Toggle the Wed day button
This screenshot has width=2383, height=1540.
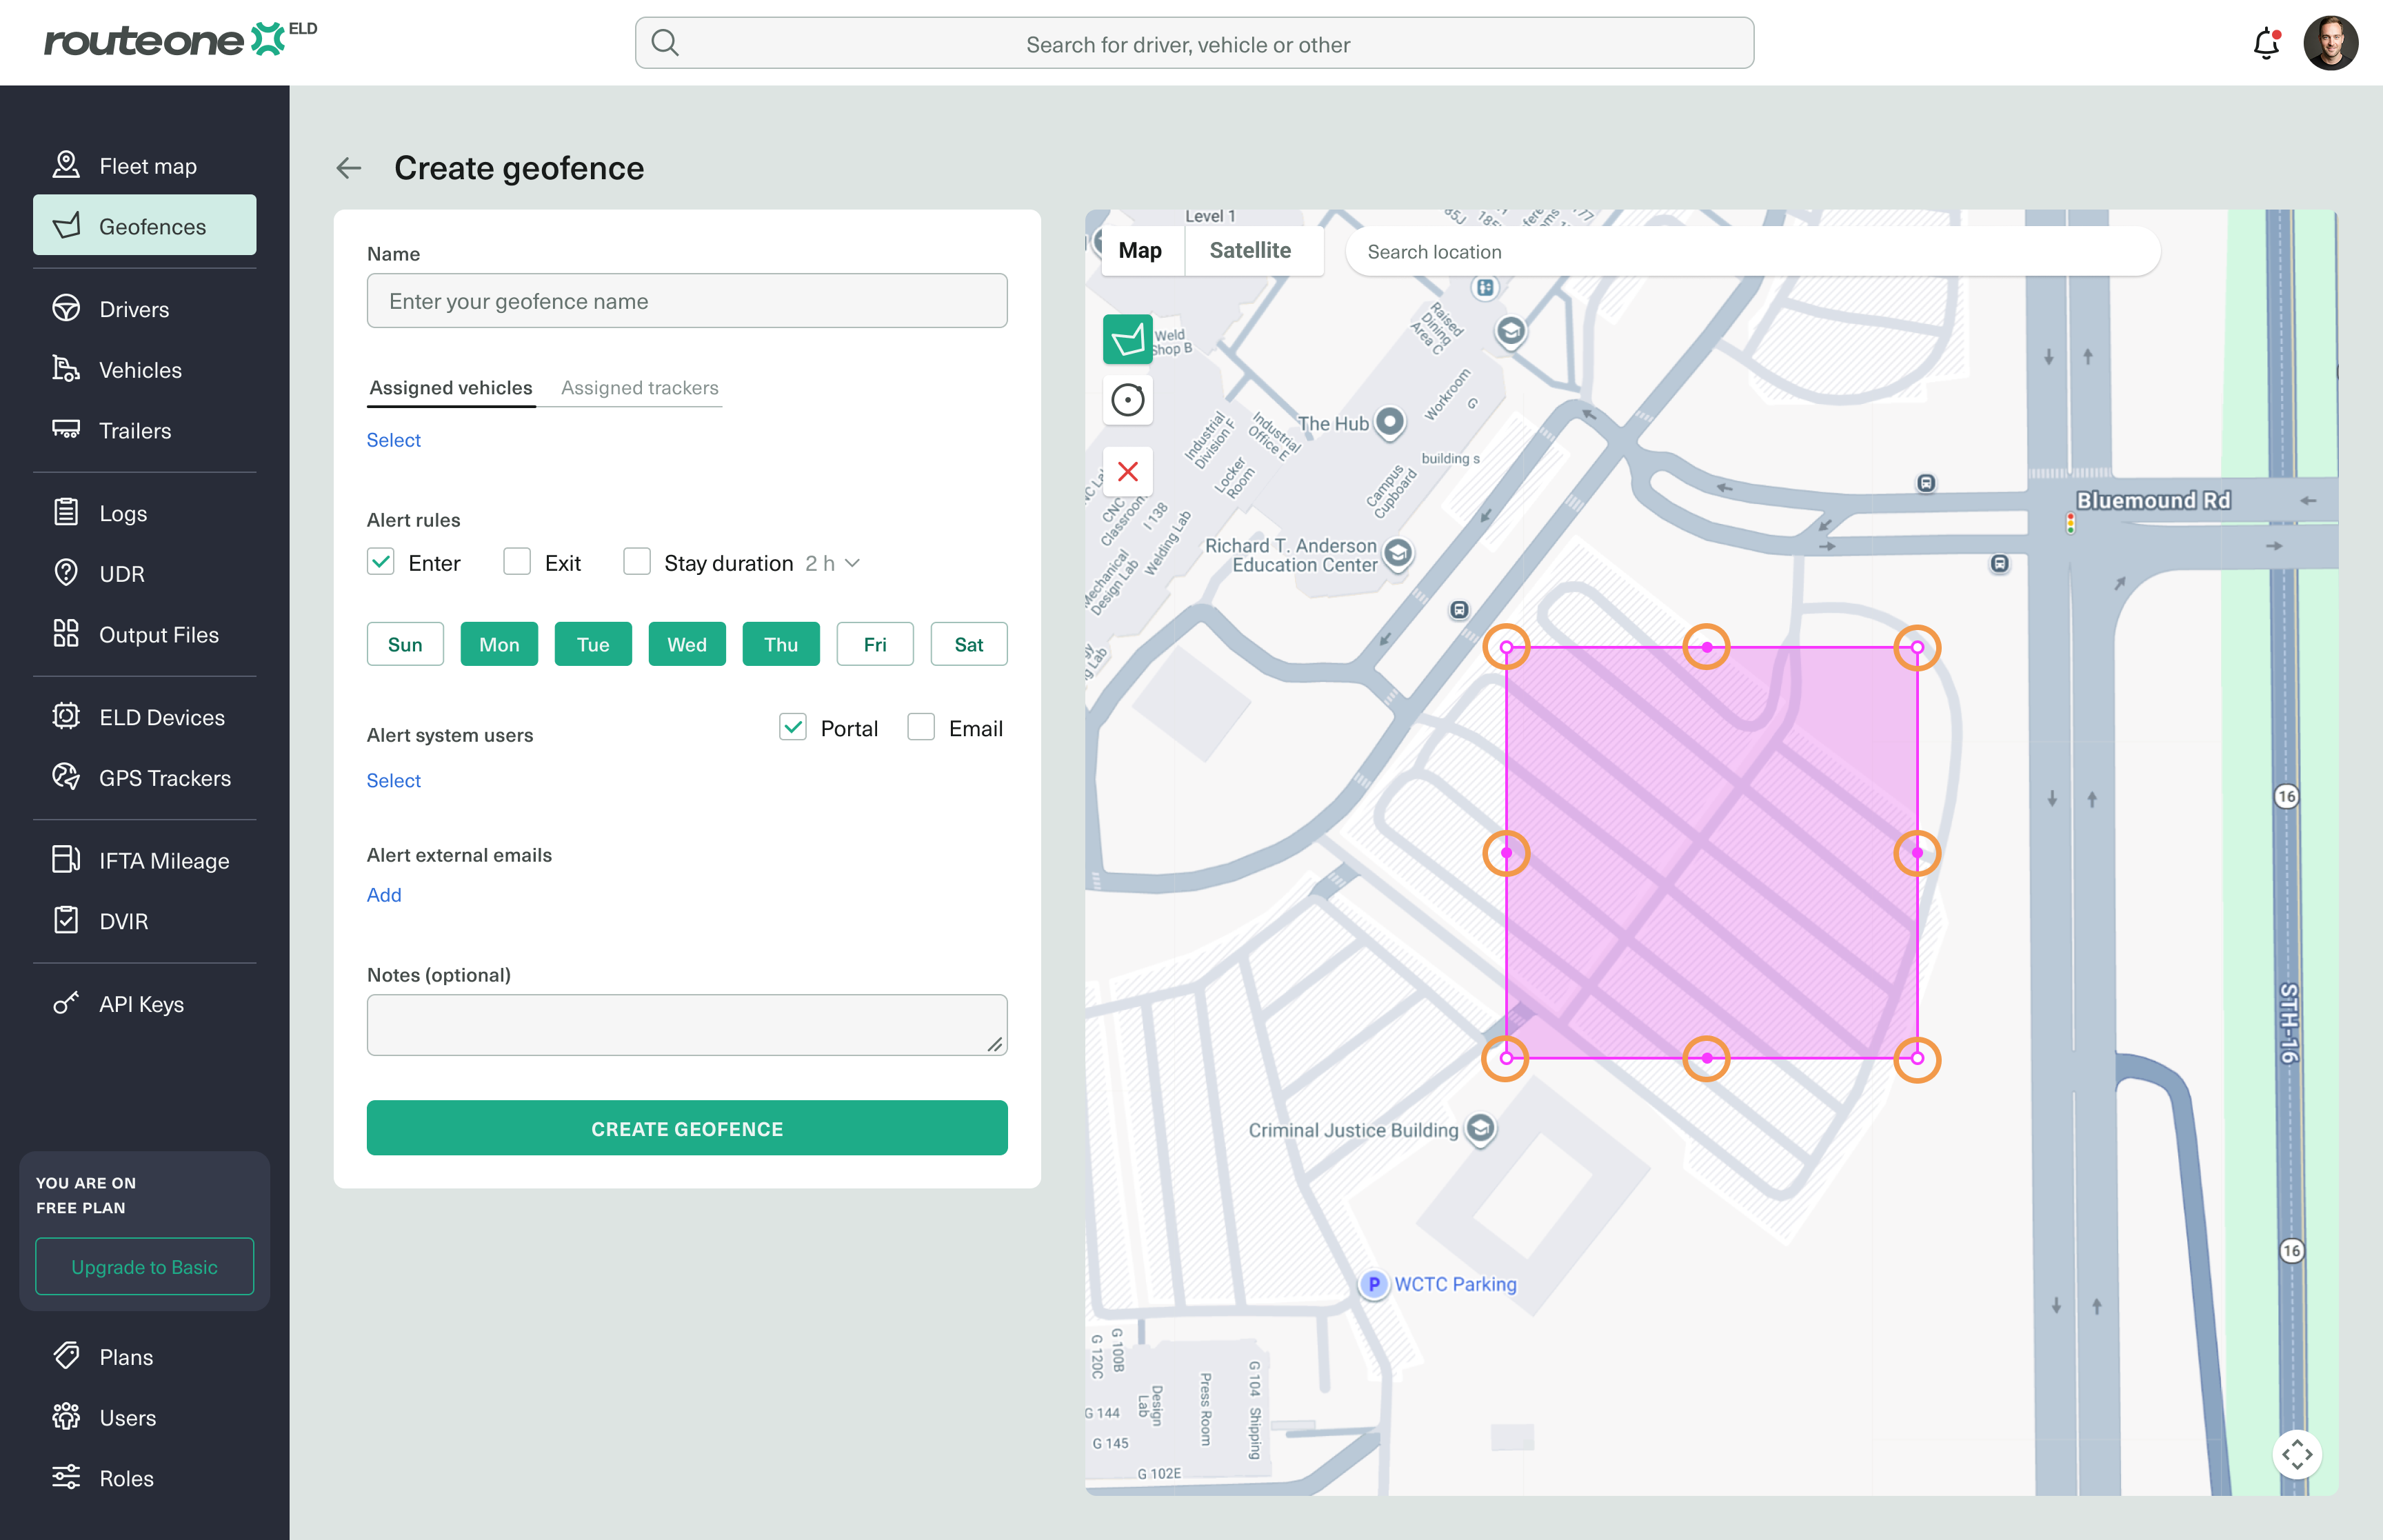687,644
